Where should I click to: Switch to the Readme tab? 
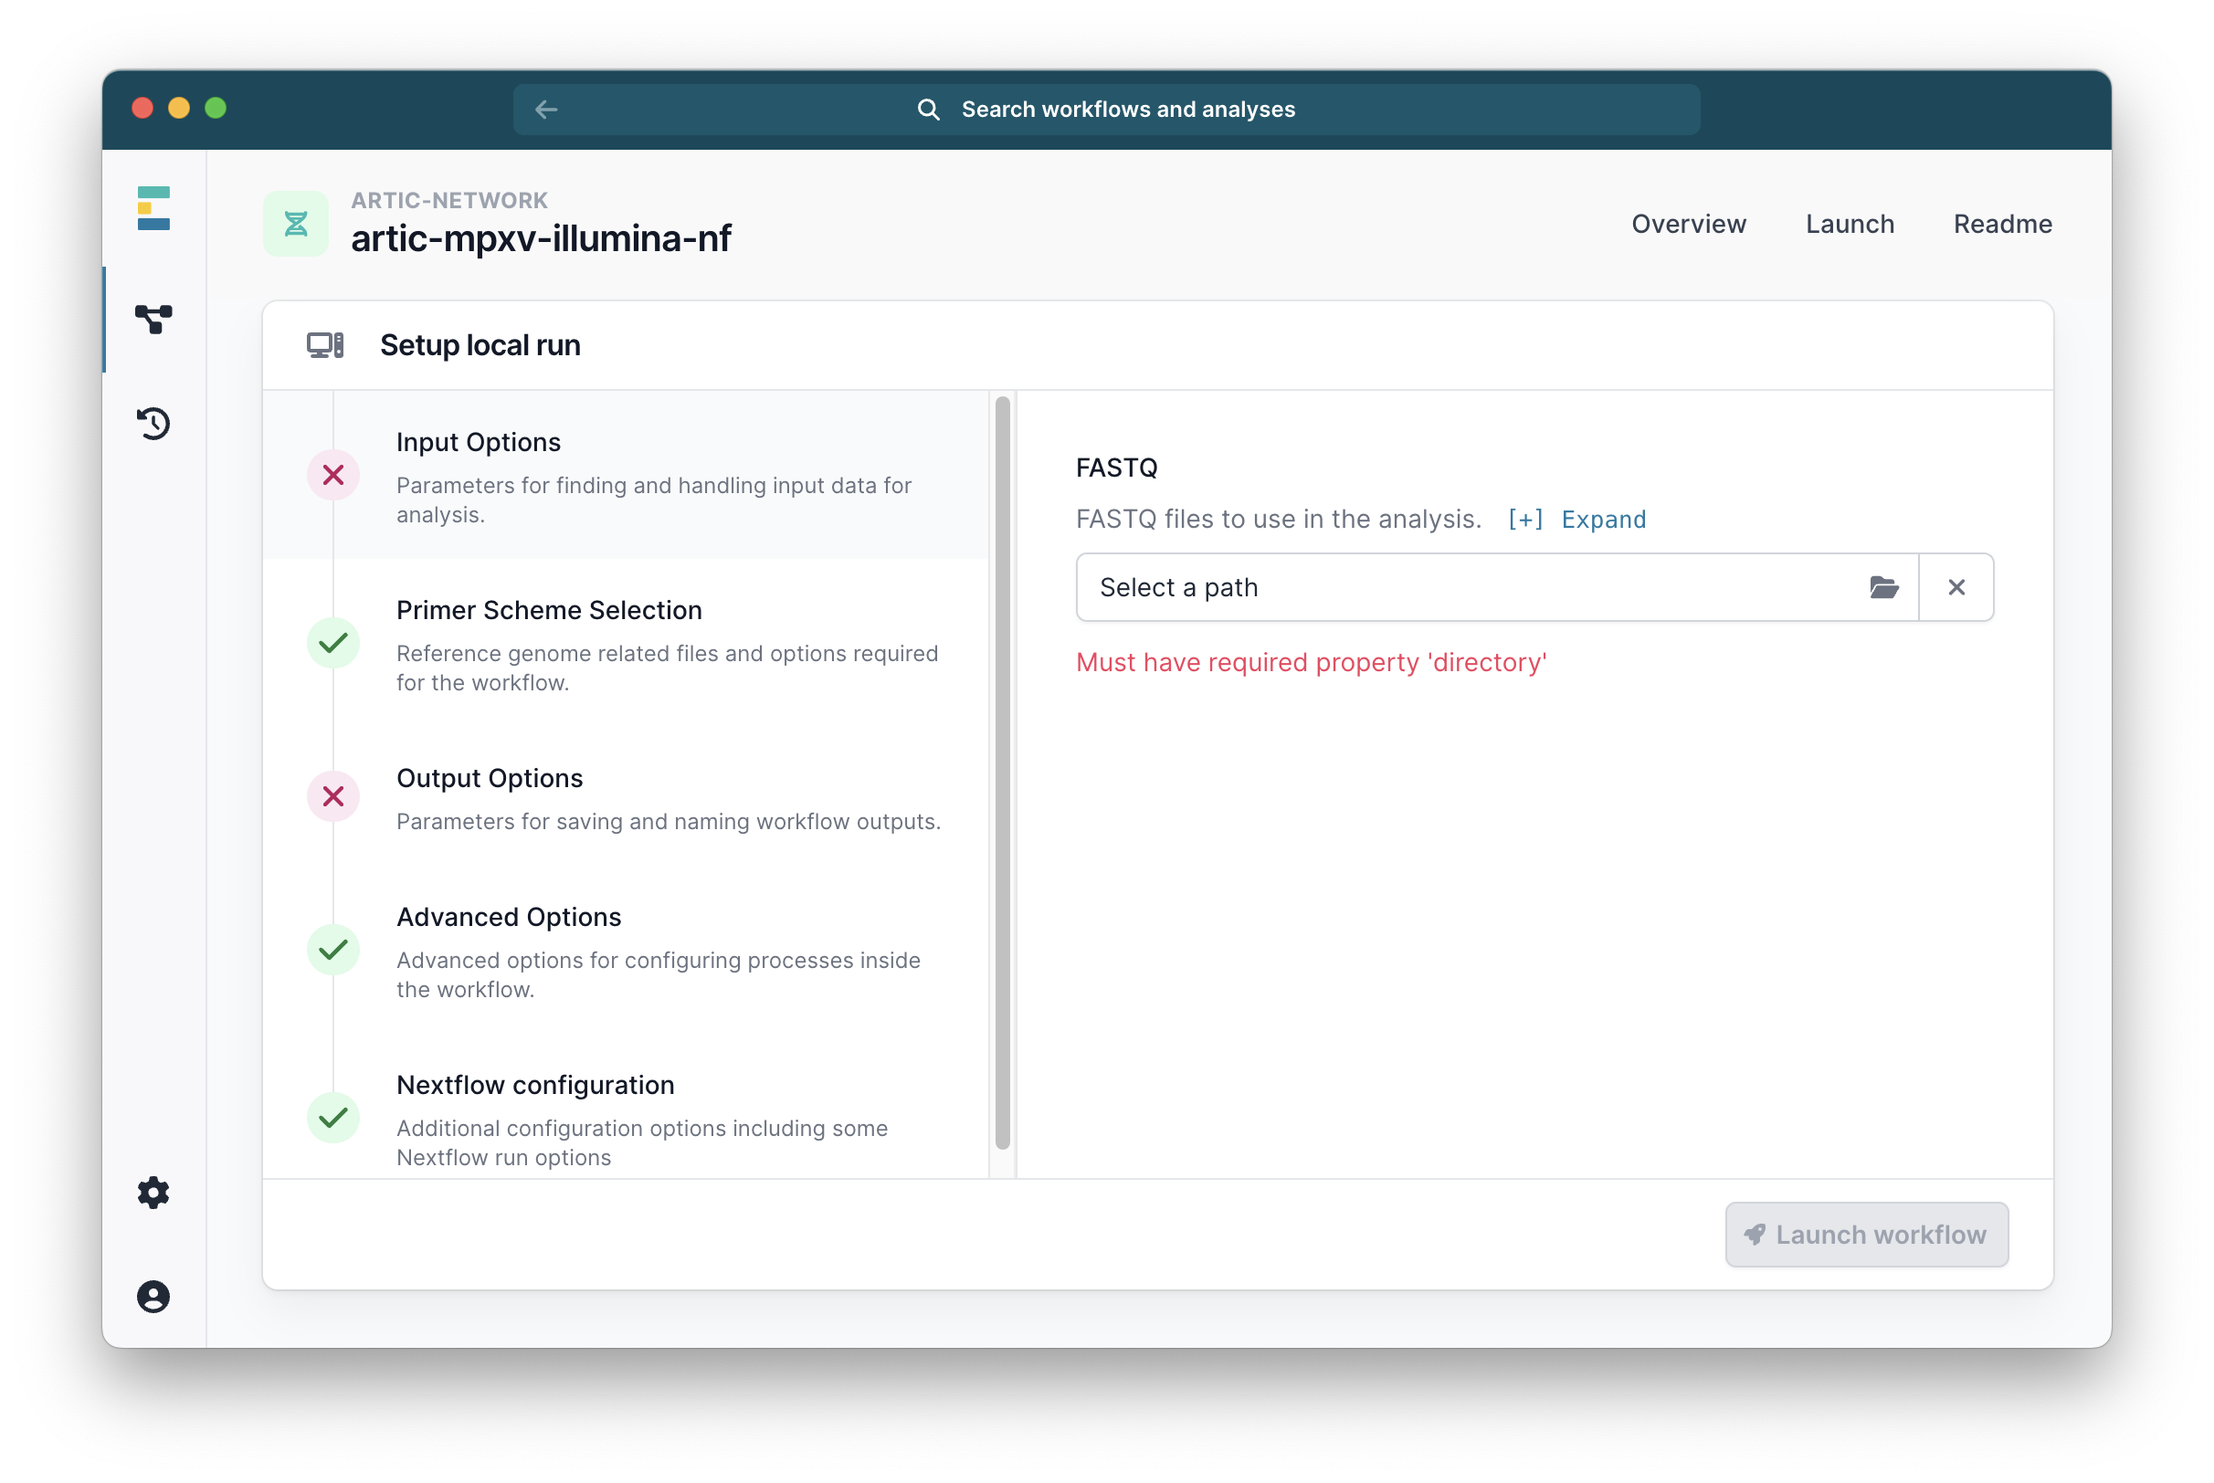pyautogui.click(x=2002, y=224)
